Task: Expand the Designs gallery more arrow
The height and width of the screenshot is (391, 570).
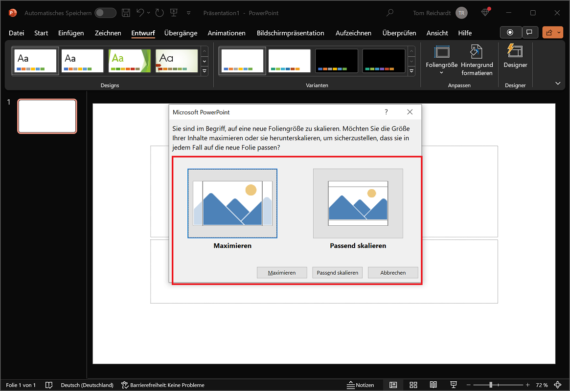Action: pos(205,71)
